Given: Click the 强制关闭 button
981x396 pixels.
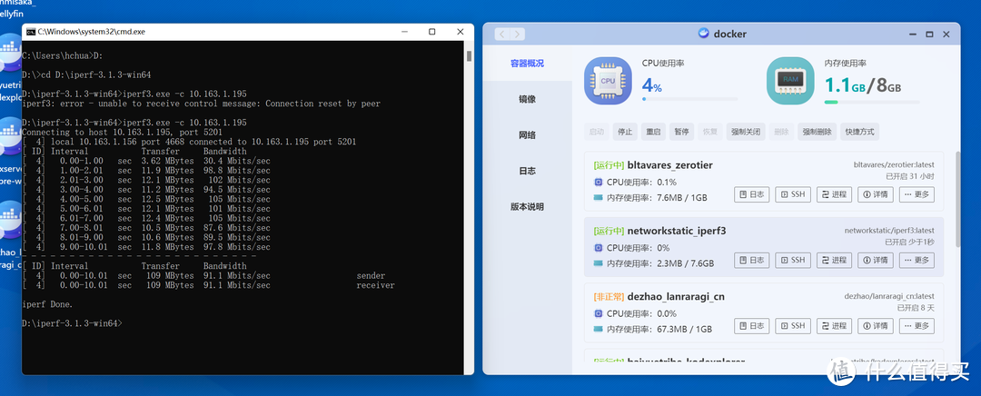Looking at the screenshot, I should point(747,132).
